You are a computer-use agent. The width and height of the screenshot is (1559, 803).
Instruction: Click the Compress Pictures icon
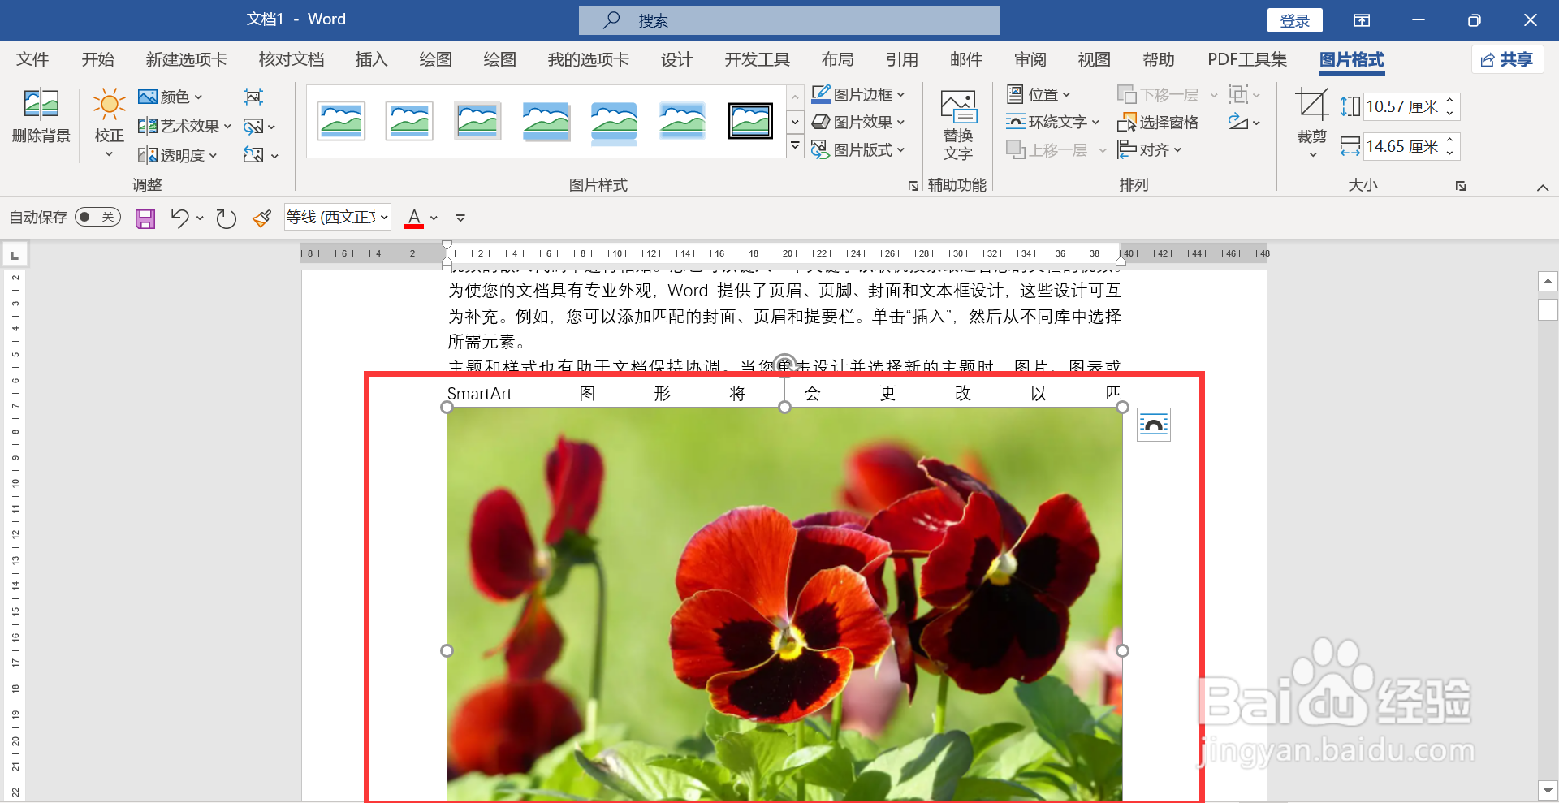253,97
